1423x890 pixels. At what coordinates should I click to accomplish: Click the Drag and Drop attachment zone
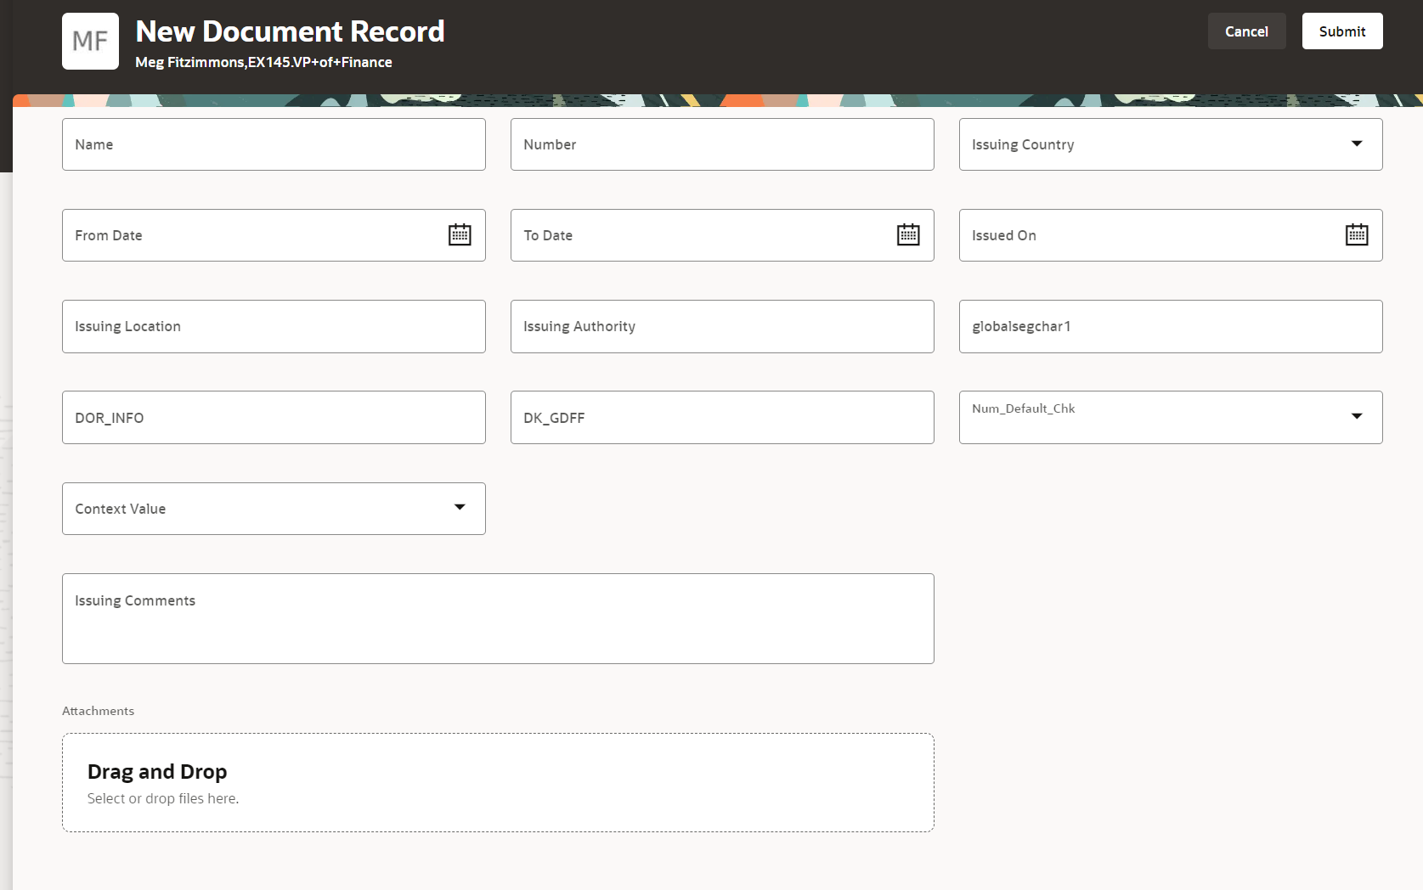click(498, 782)
